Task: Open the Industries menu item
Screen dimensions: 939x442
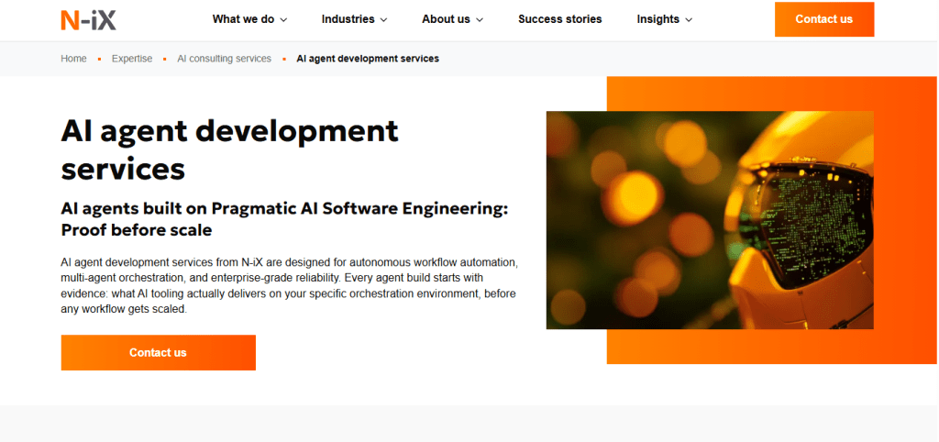Action: (355, 19)
